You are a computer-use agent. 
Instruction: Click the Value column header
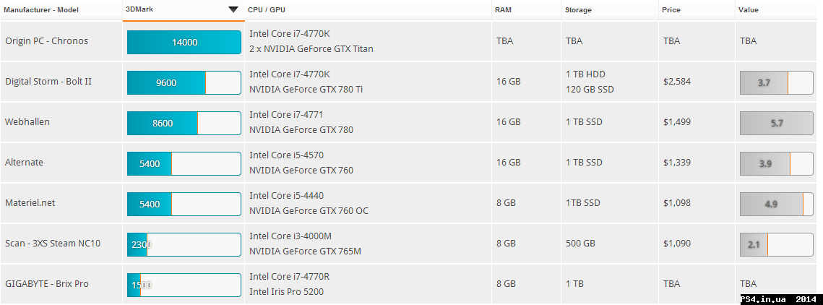[748, 10]
